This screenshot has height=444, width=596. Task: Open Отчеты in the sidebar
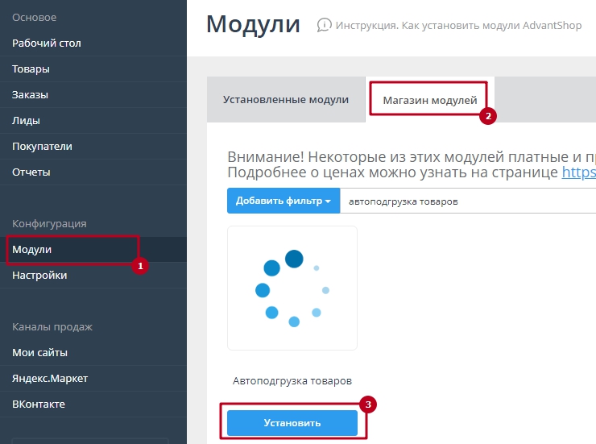coord(31,172)
